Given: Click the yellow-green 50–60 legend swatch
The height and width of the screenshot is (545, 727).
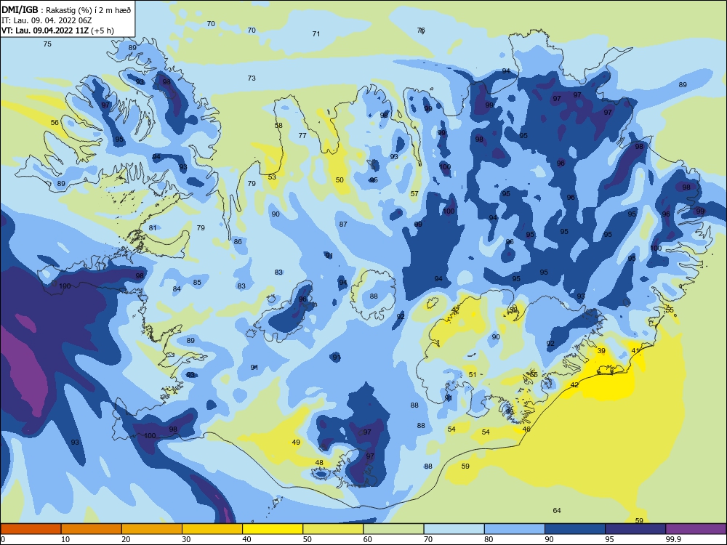Looking at the screenshot, I should pos(333,529).
